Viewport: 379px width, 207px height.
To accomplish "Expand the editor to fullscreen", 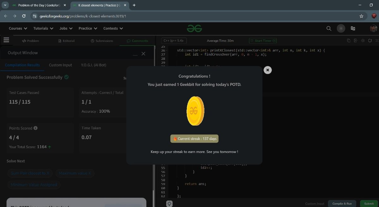I will pyautogui.click(x=377, y=41).
